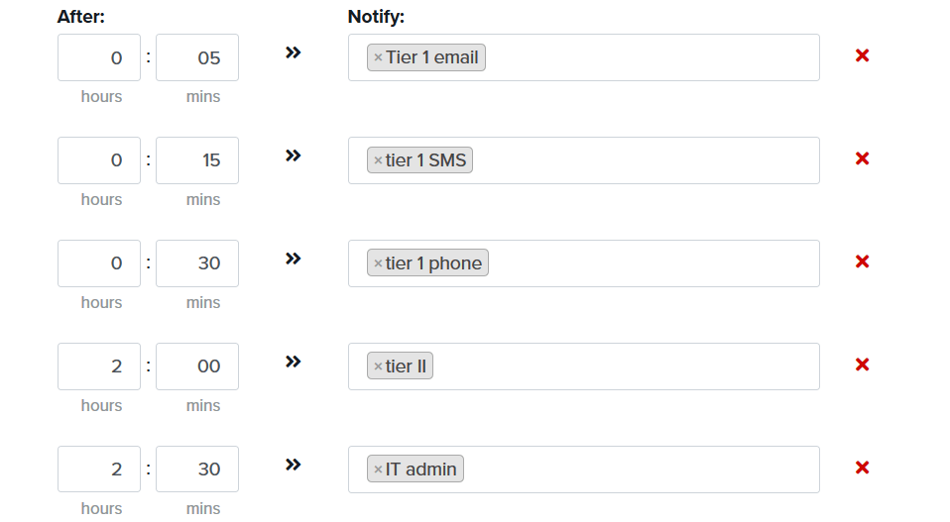Remove the tier 1 phone tag
This screenshot has width=950, height=522.
click(x=378, y=263)
